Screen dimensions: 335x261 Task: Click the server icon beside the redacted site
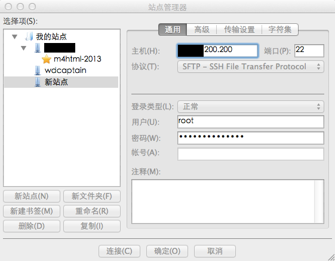38,48
